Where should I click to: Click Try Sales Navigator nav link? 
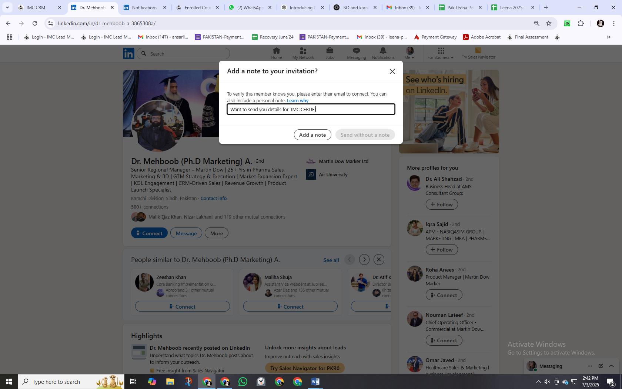(478, 53)
